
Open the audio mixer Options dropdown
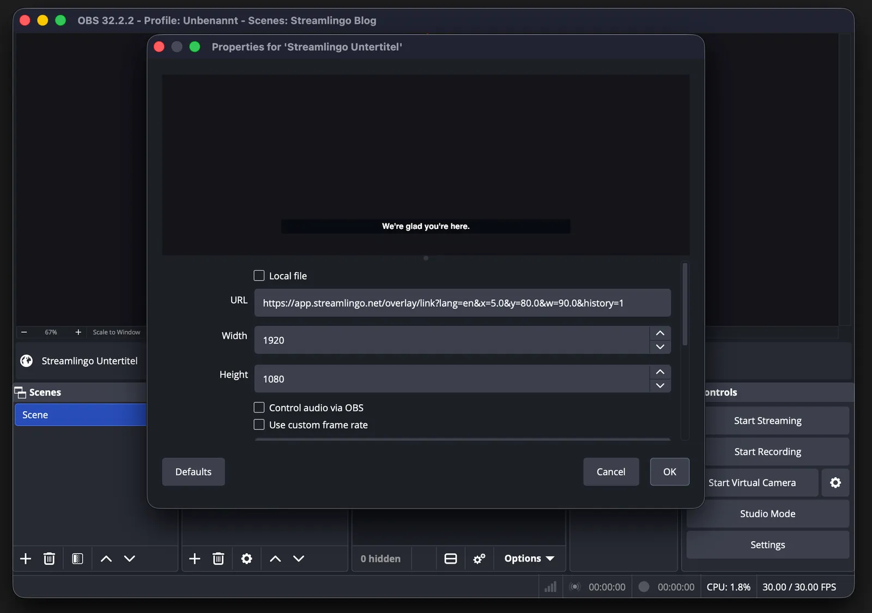click(529, 559)
